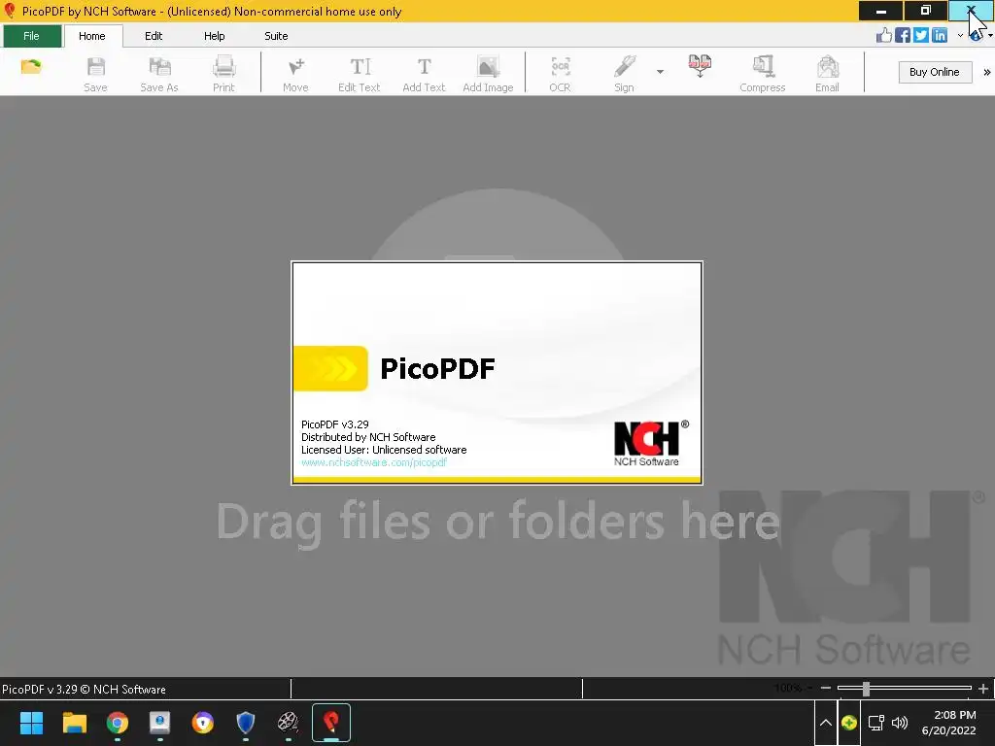
Task: Choose the Sign pen tool
Action: click(625, 74)
